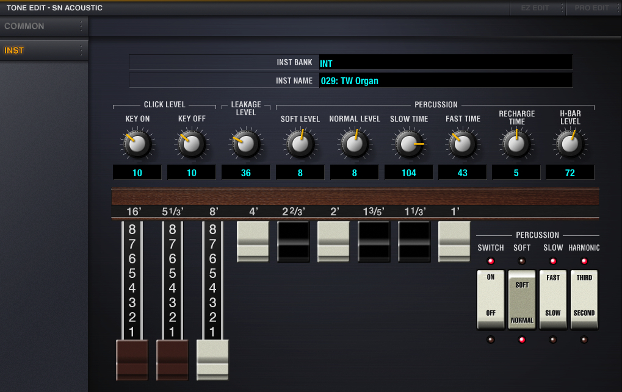Image resolution: width=622 pixels, height=392 pixels.
Task: Select the FAST TIME value field 43
Action: coord(463,173)
